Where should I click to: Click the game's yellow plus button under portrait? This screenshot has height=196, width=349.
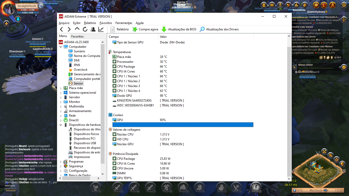click(6, 24)
